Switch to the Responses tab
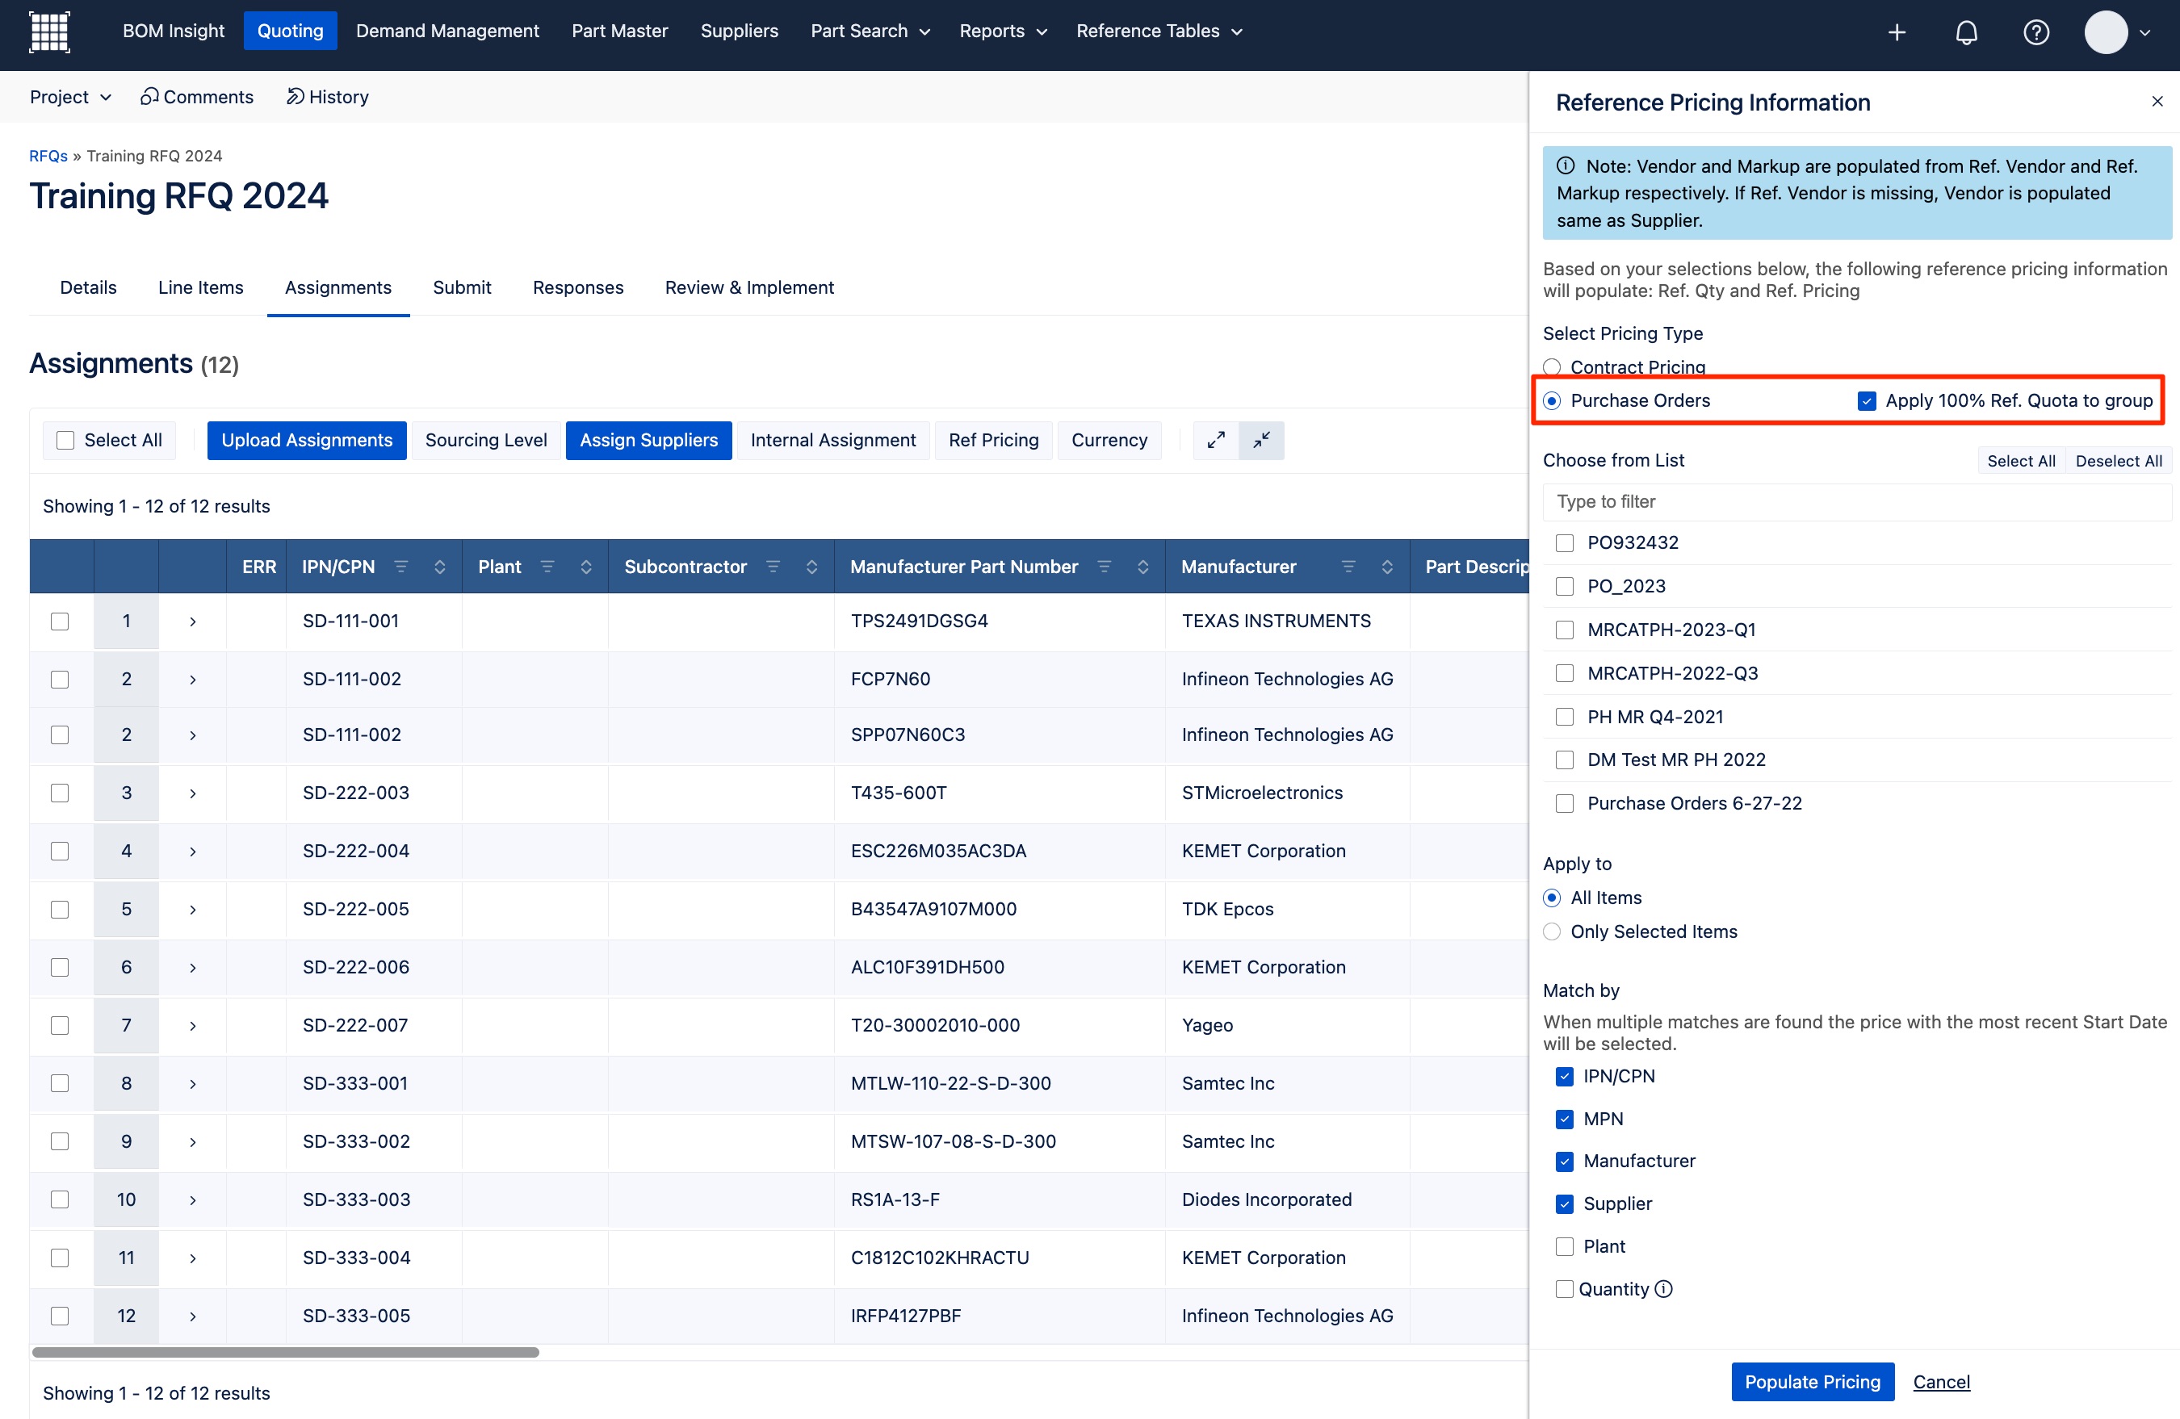Image resolution: width=2180 pixels, height=1419 pixels. coord(578,287)
